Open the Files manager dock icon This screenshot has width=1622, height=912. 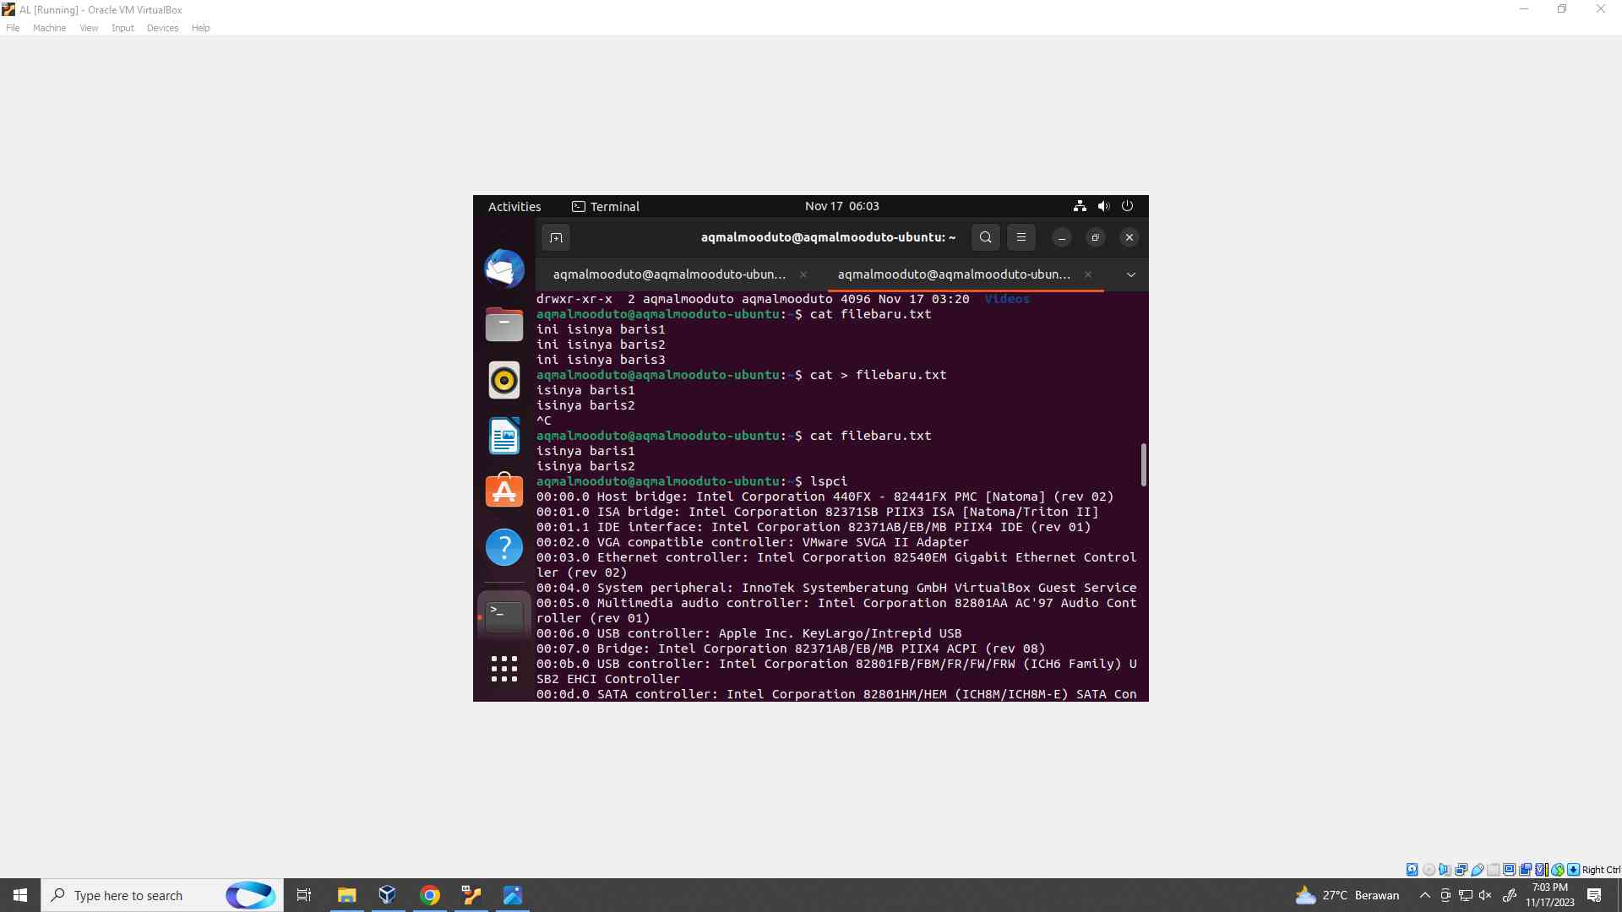(504, 324)
